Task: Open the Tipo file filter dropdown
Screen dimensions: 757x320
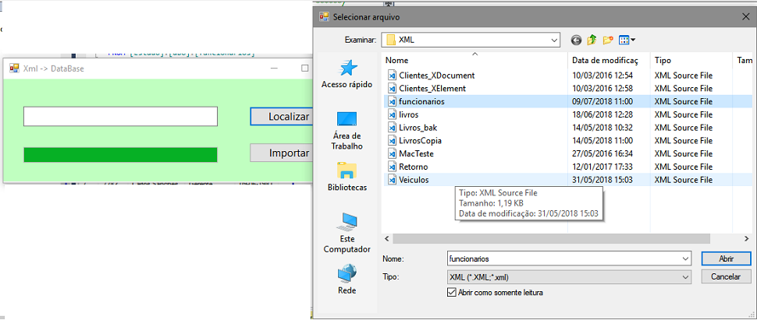Action: [684, 276]
